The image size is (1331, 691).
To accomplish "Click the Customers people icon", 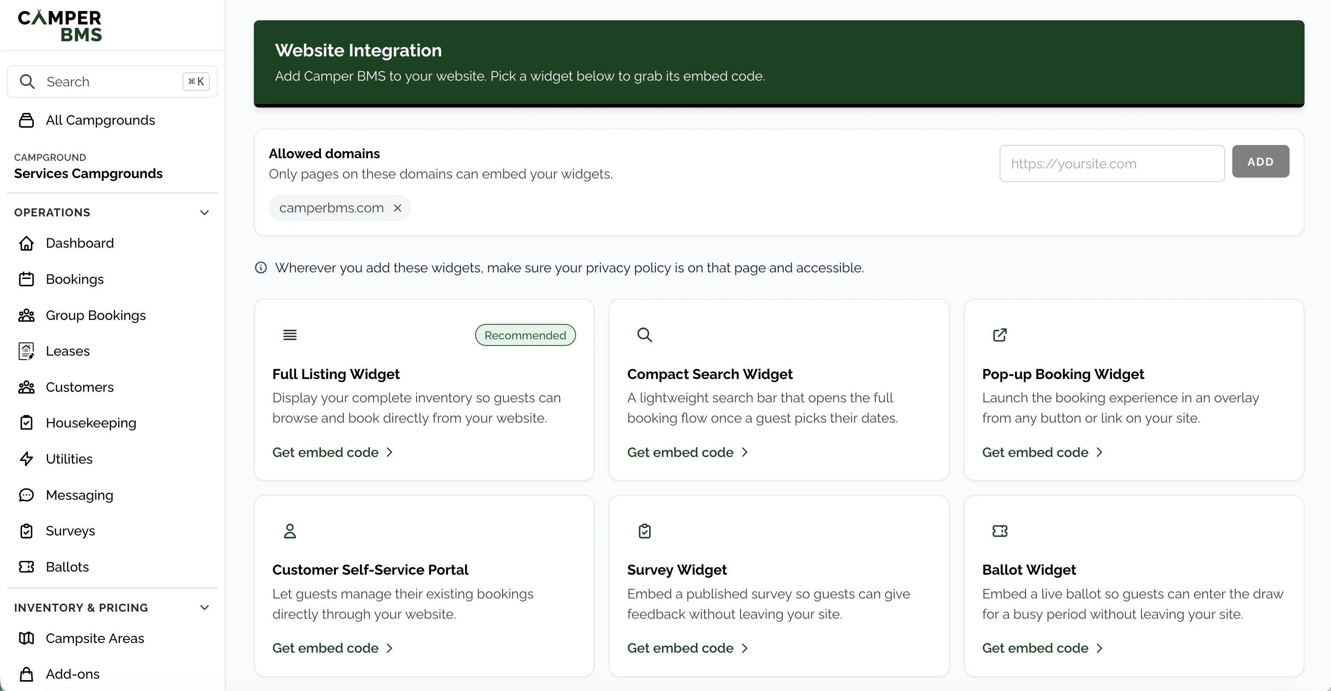I will pyautogui.click(x=26, y=387).
